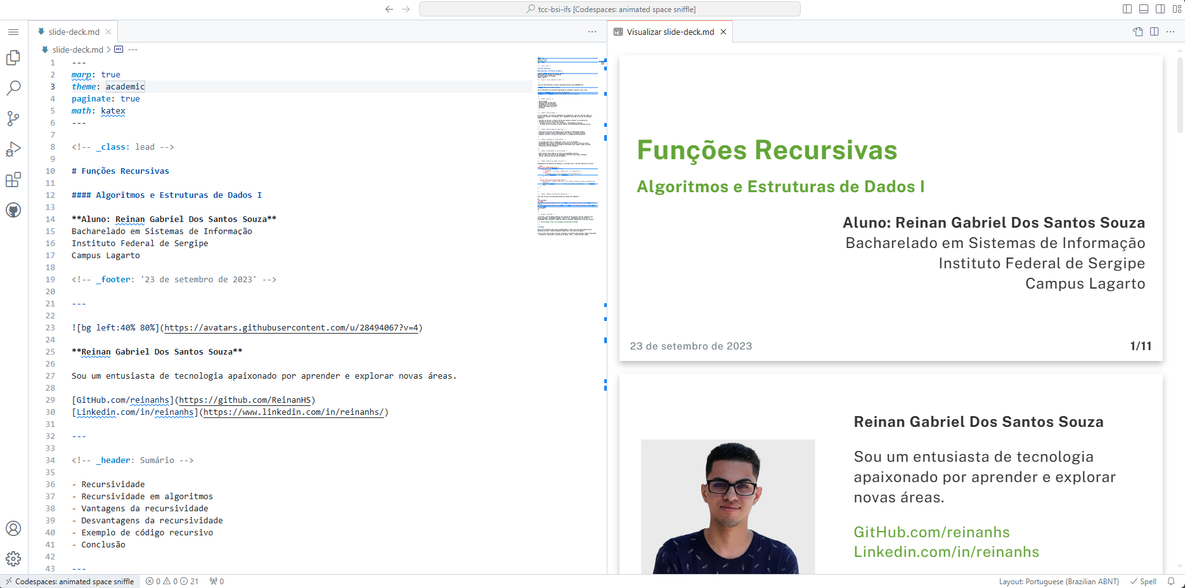The width and height of the screenshot is (1185, 588).
Task: Toggle the split editor layout icon
Action: (1153, 32)
